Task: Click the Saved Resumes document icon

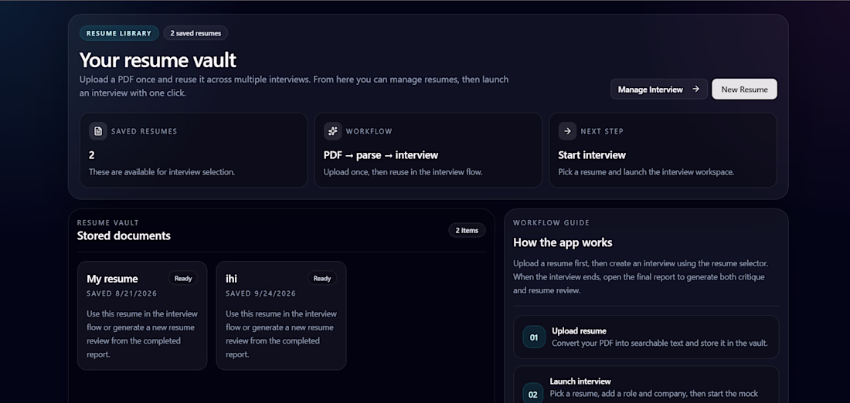Action: (98, 131)
